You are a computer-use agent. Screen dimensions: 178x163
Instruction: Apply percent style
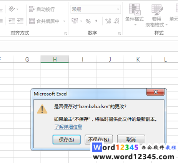coord(88,21)
